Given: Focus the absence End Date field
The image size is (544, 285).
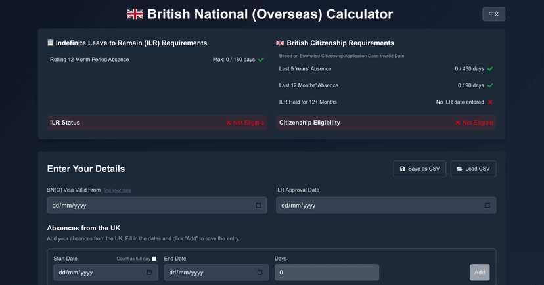Looking at the screenshot, I should 216,273.
